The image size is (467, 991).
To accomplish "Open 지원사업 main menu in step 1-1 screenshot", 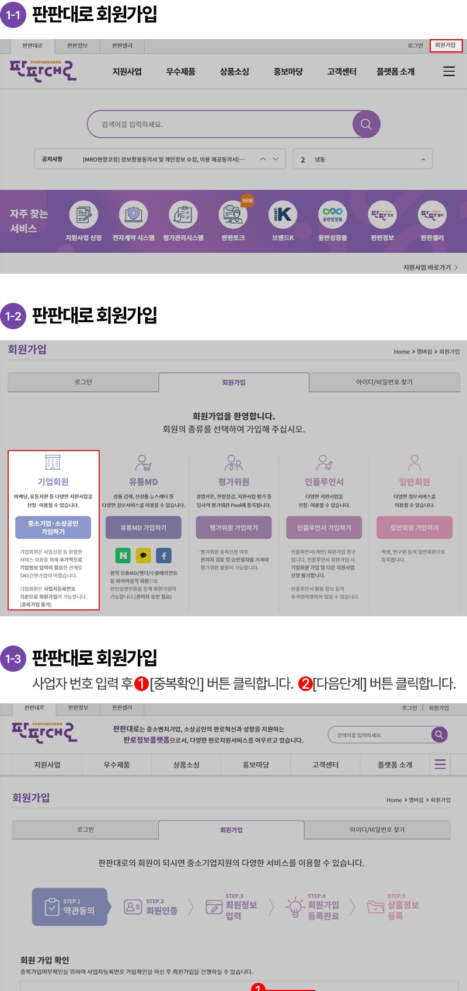I will (x=127, y=72).
